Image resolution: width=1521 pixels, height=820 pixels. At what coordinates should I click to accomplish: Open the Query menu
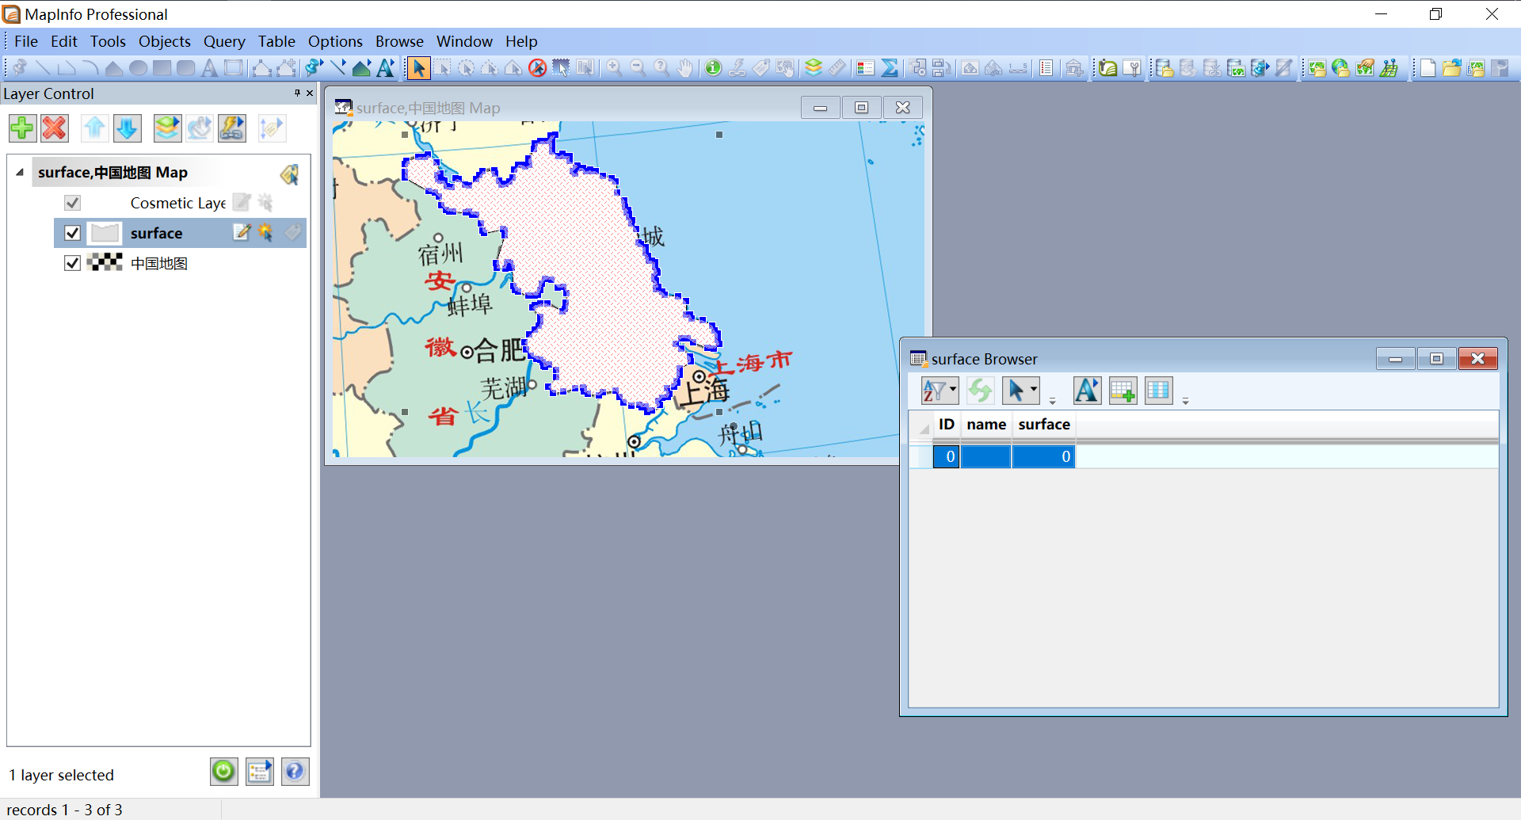[x=224, y=41]
